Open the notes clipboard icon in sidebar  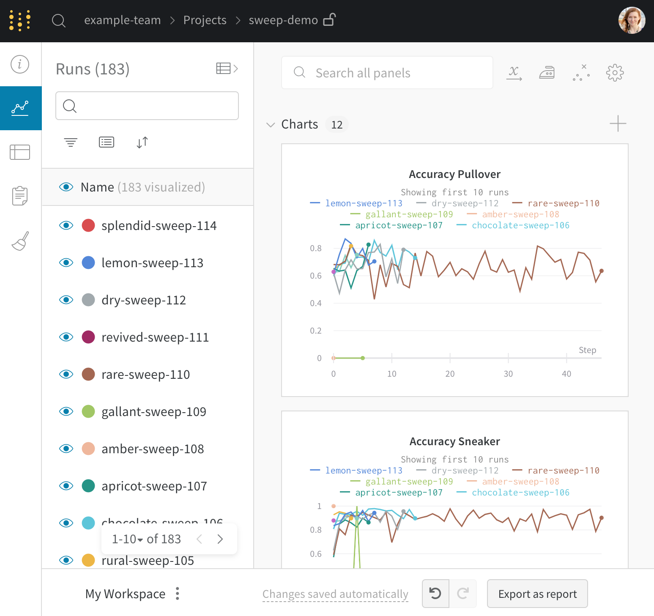[x=20, y=195]
